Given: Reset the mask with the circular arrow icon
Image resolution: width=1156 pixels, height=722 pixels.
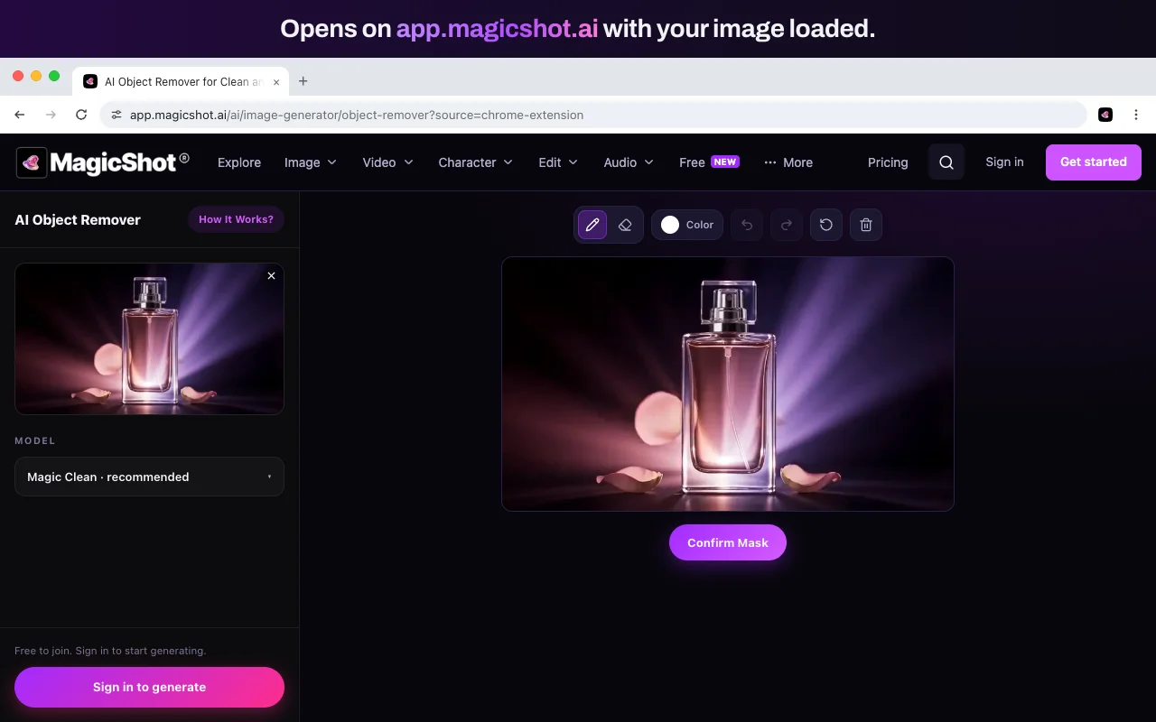Looking at the screenshot, I should pyautogui.click(x=826, y=225).
